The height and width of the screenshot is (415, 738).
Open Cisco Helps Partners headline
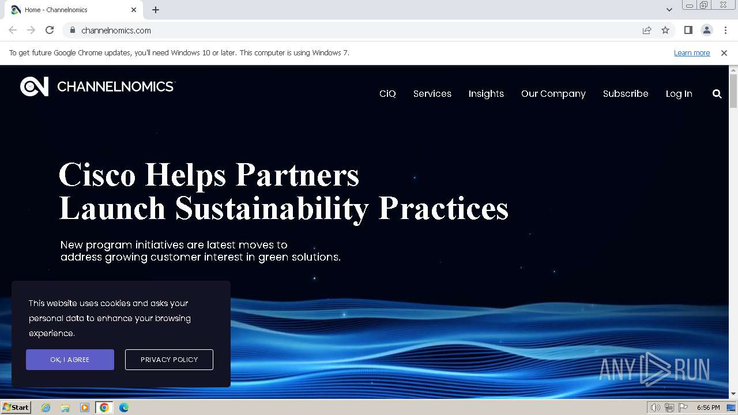click(283, 191)
